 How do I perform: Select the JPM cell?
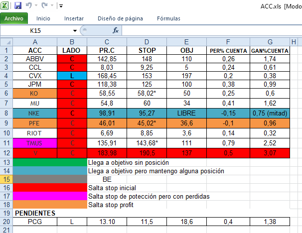click(35, 84)
